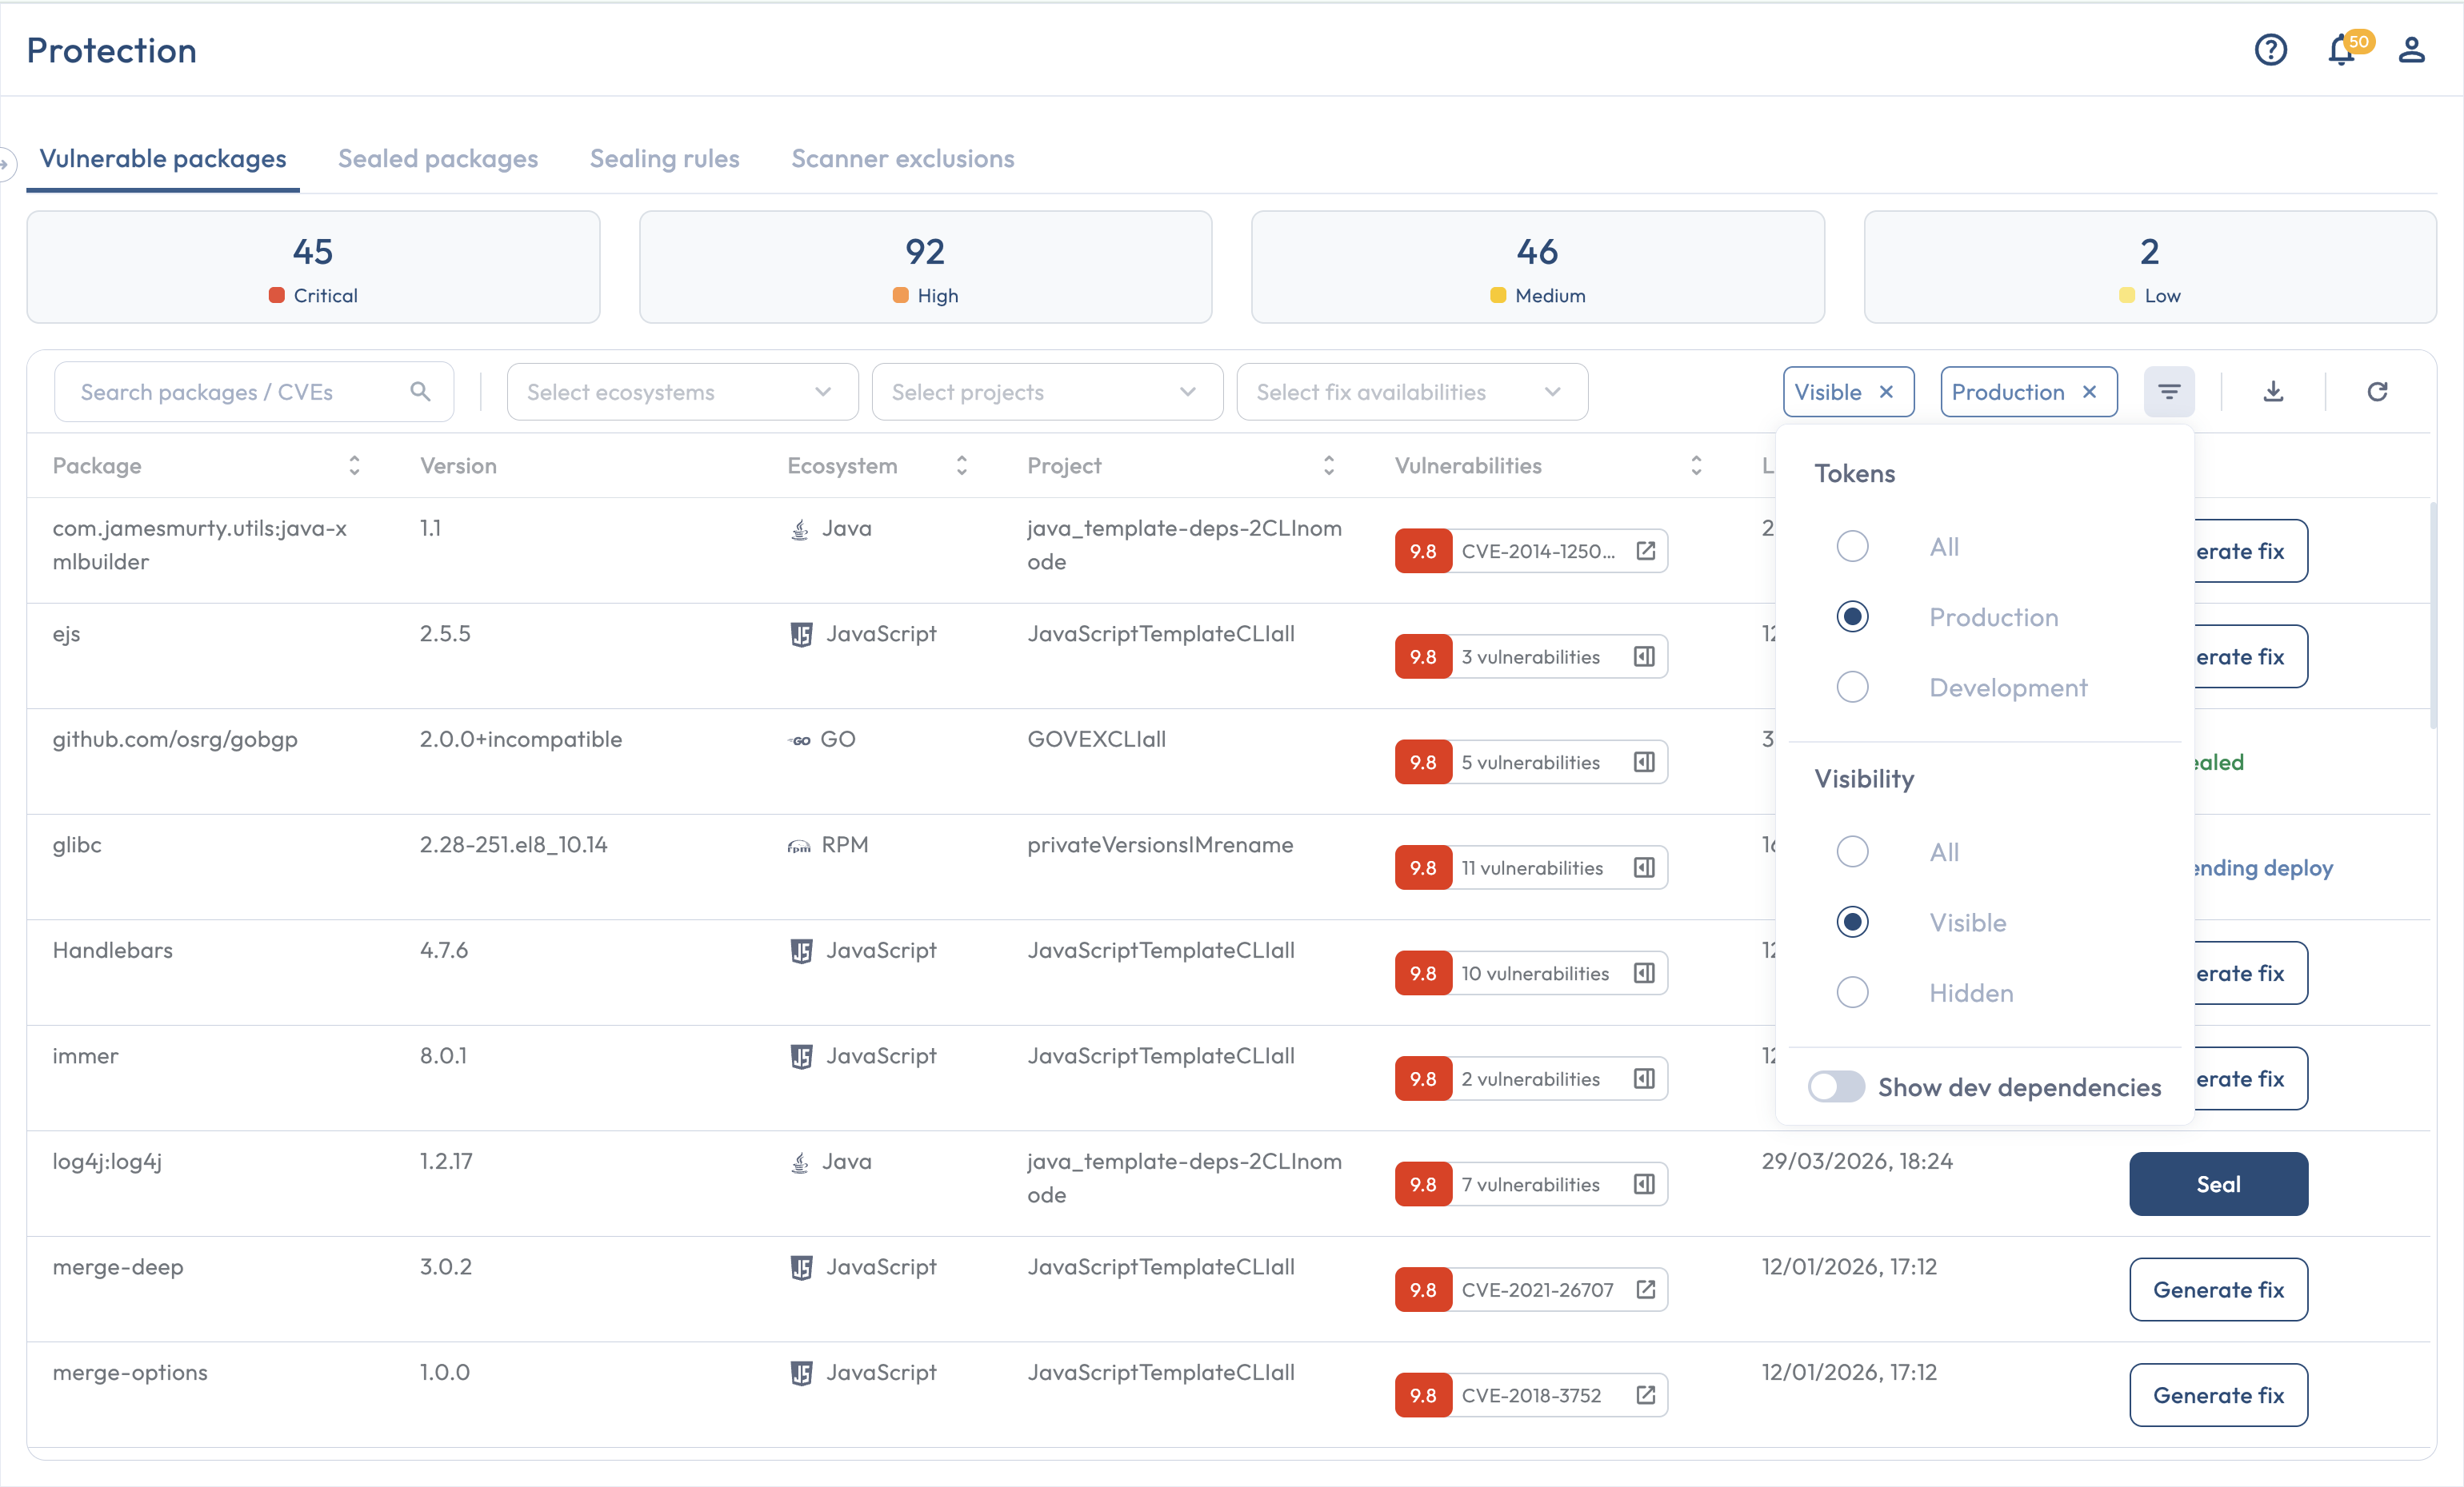Select All under Tokens
The width and height of the screenshot is (2464, 1487).
tap(1852, 547)
